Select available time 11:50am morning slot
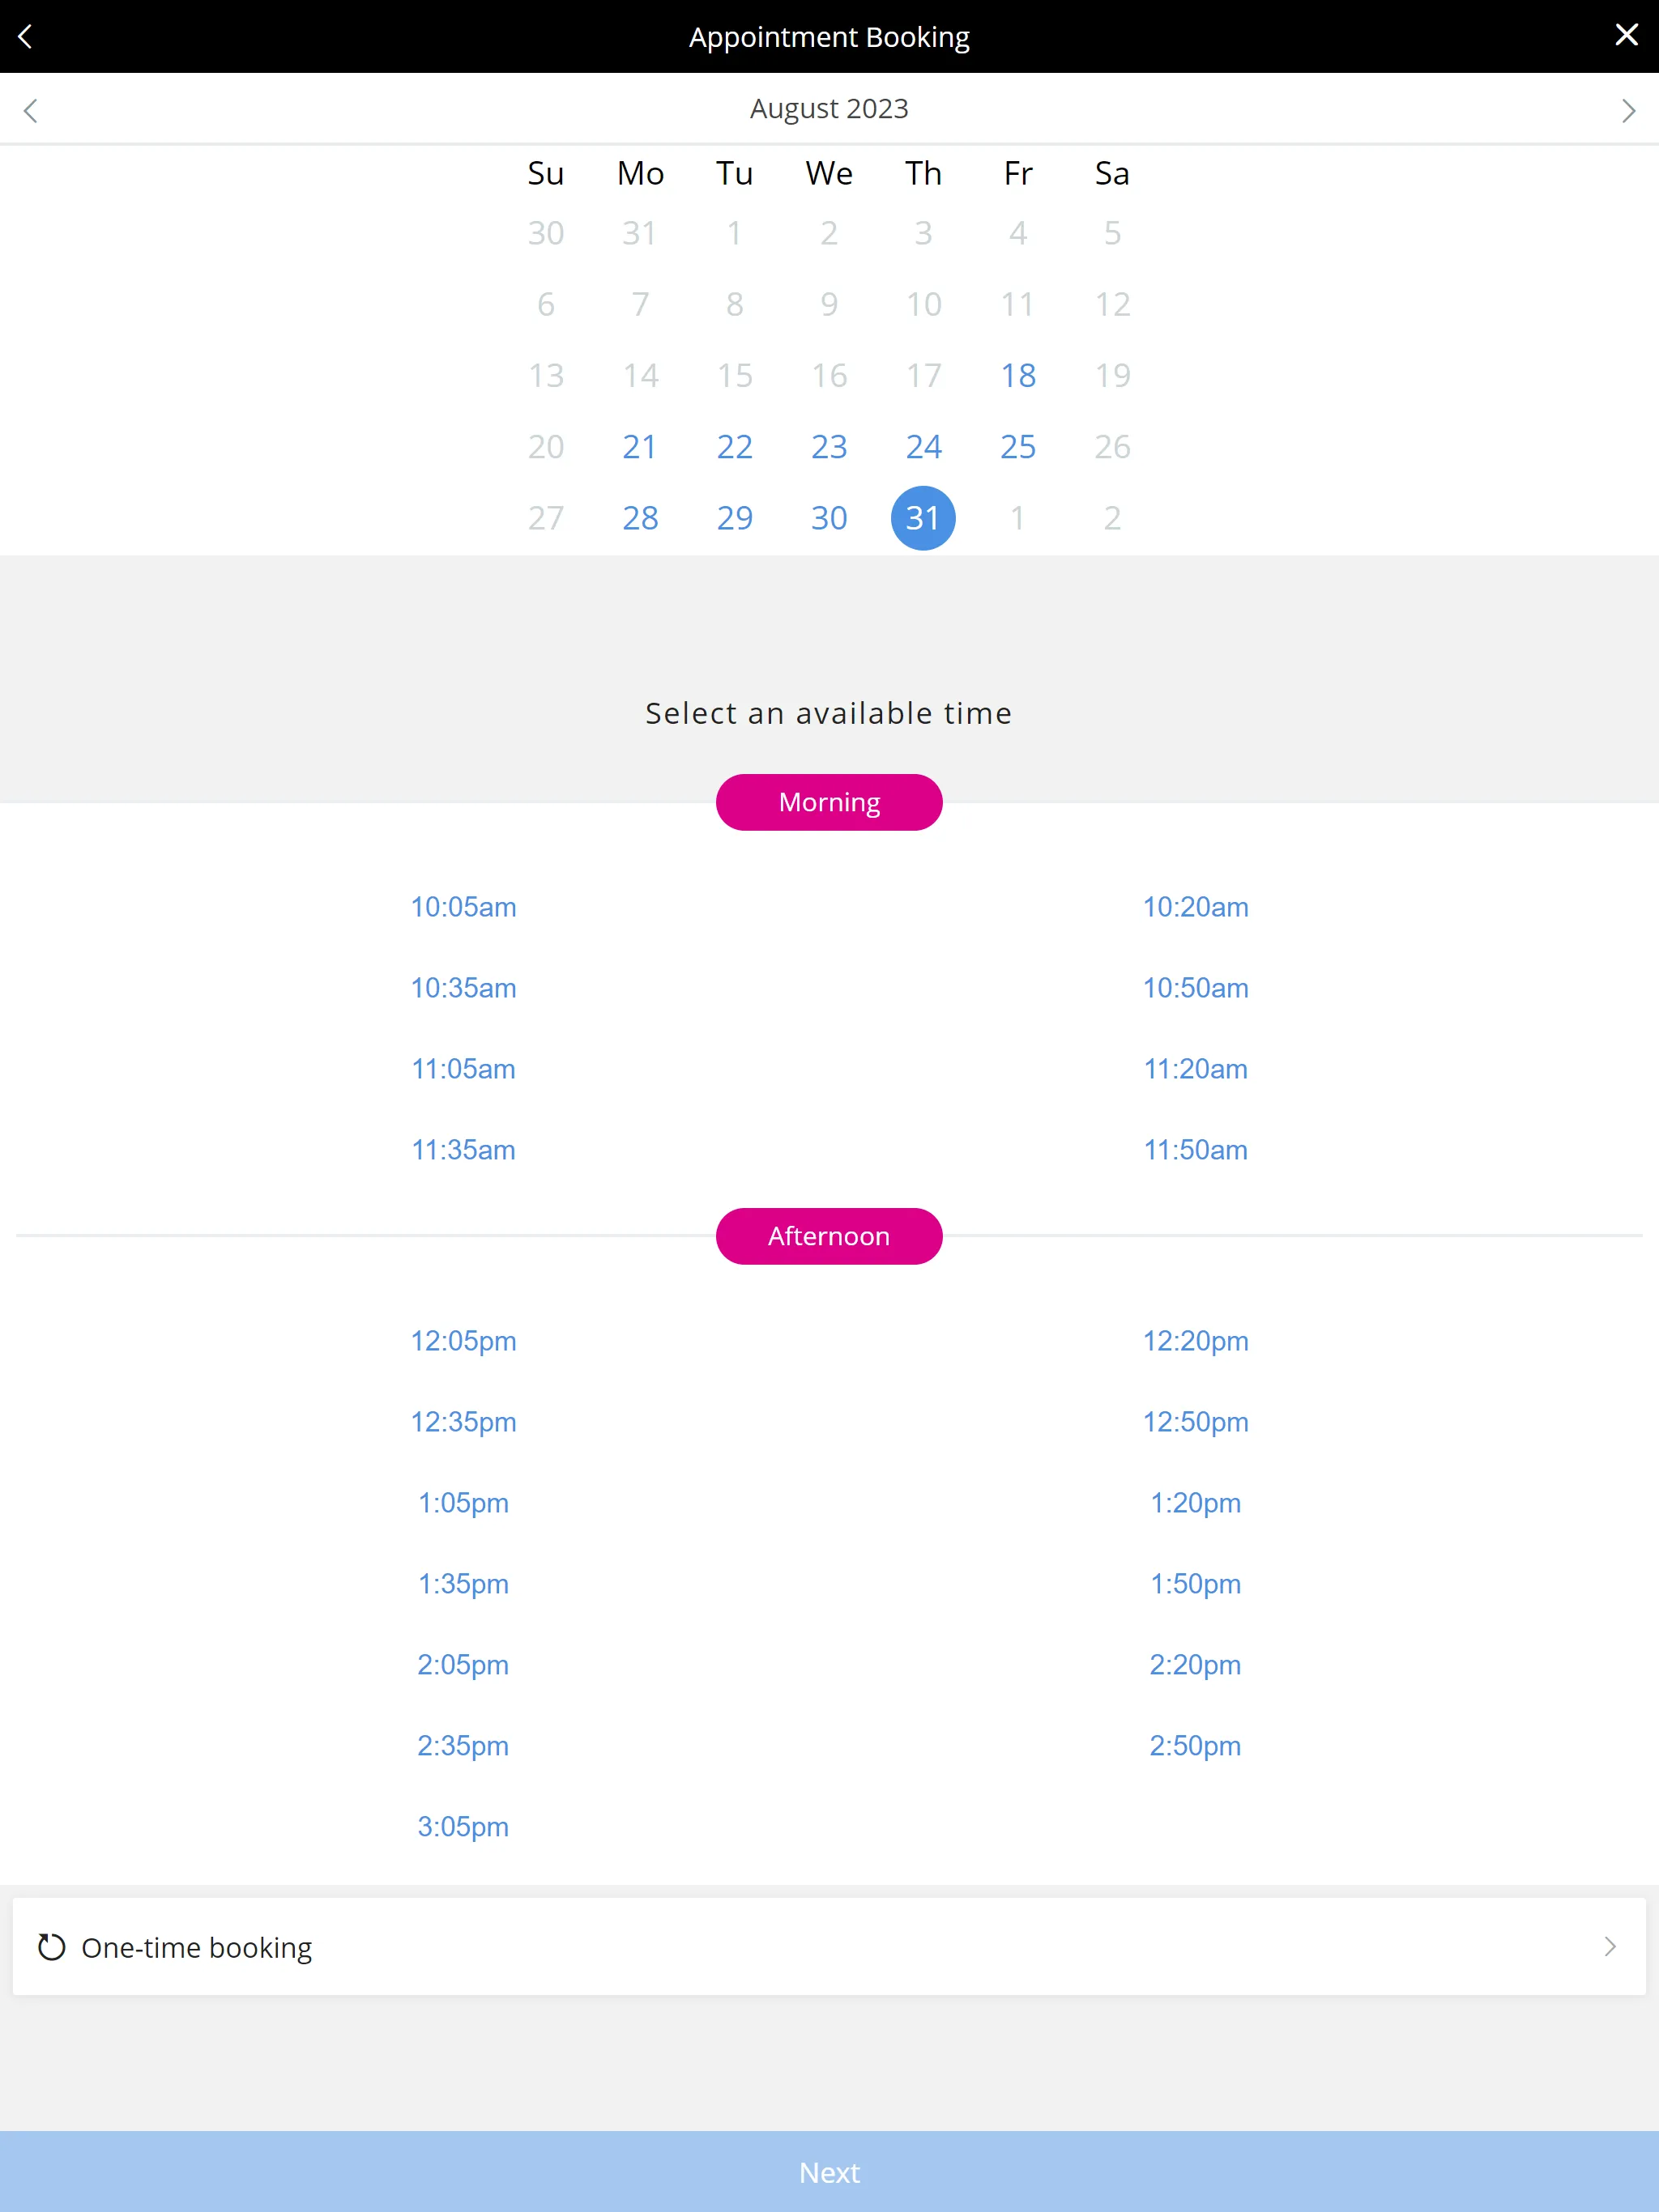The width and height of the screenshot is (1659, 2212). pos(1196,1150)
